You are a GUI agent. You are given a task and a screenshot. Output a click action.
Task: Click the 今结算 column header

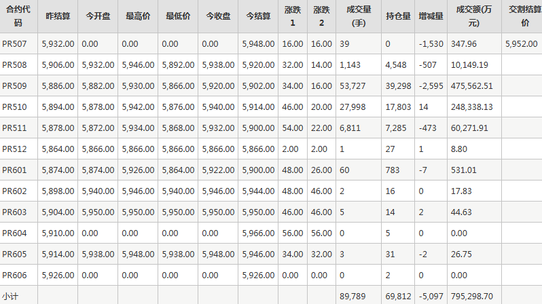click(x=258, y=16)
